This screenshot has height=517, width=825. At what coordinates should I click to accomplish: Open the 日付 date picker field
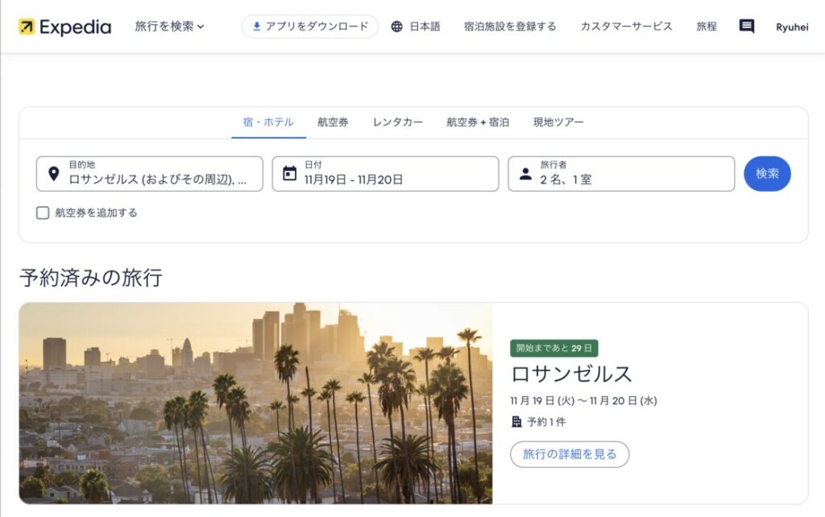pos(385,173)
